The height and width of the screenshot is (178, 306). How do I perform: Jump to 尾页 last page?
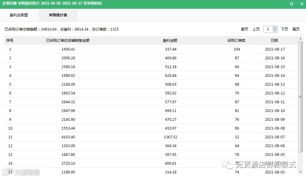click(x=296, y=29)
